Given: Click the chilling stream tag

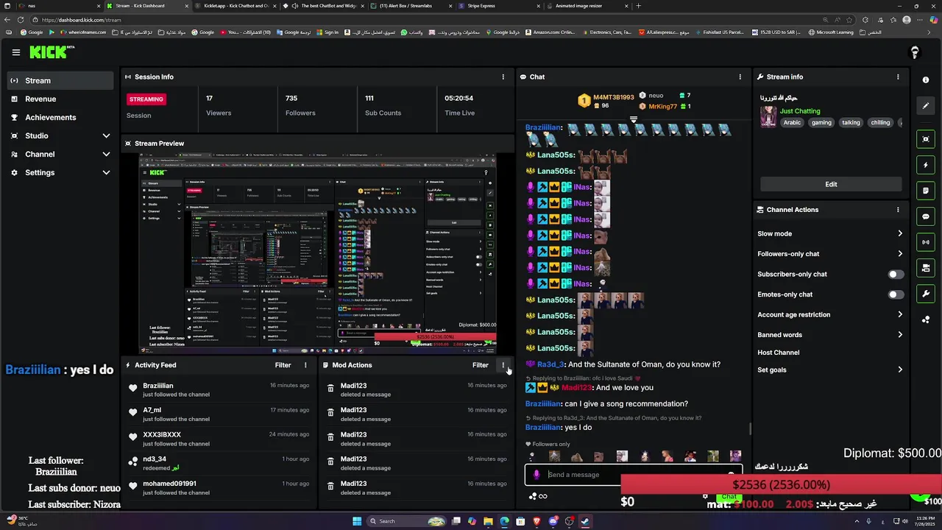Looking at the screenshot, I should point(880,123).
